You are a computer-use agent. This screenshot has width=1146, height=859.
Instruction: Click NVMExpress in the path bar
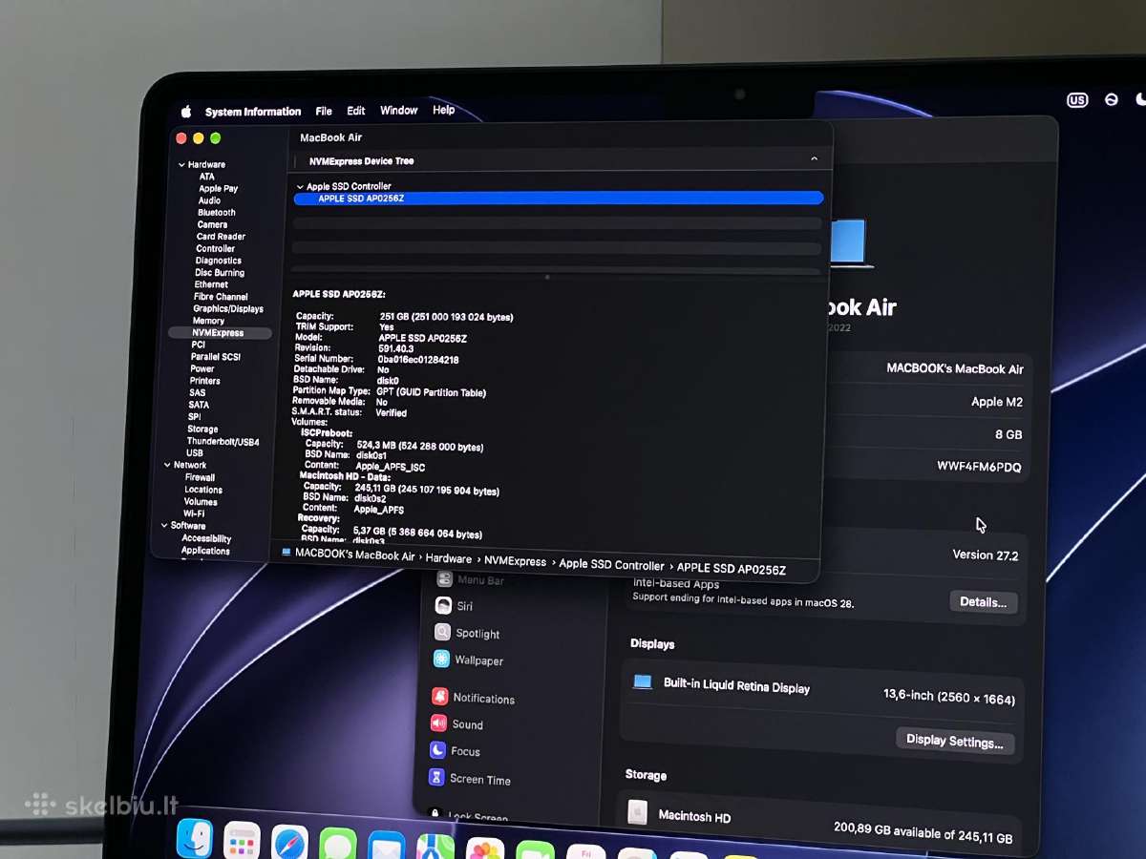pyautogui.click(x=515, y=562)
